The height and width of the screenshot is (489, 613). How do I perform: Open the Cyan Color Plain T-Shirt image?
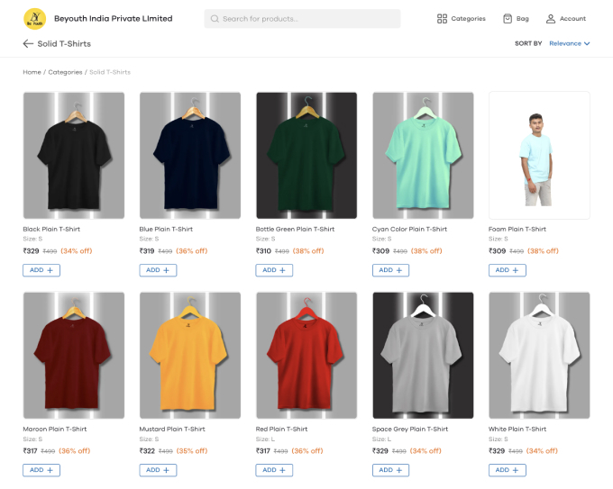coord(423,156)
